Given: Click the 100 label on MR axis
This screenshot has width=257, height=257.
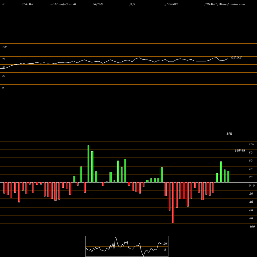Looking at the screenshot, I should click(x=251, y=144).
